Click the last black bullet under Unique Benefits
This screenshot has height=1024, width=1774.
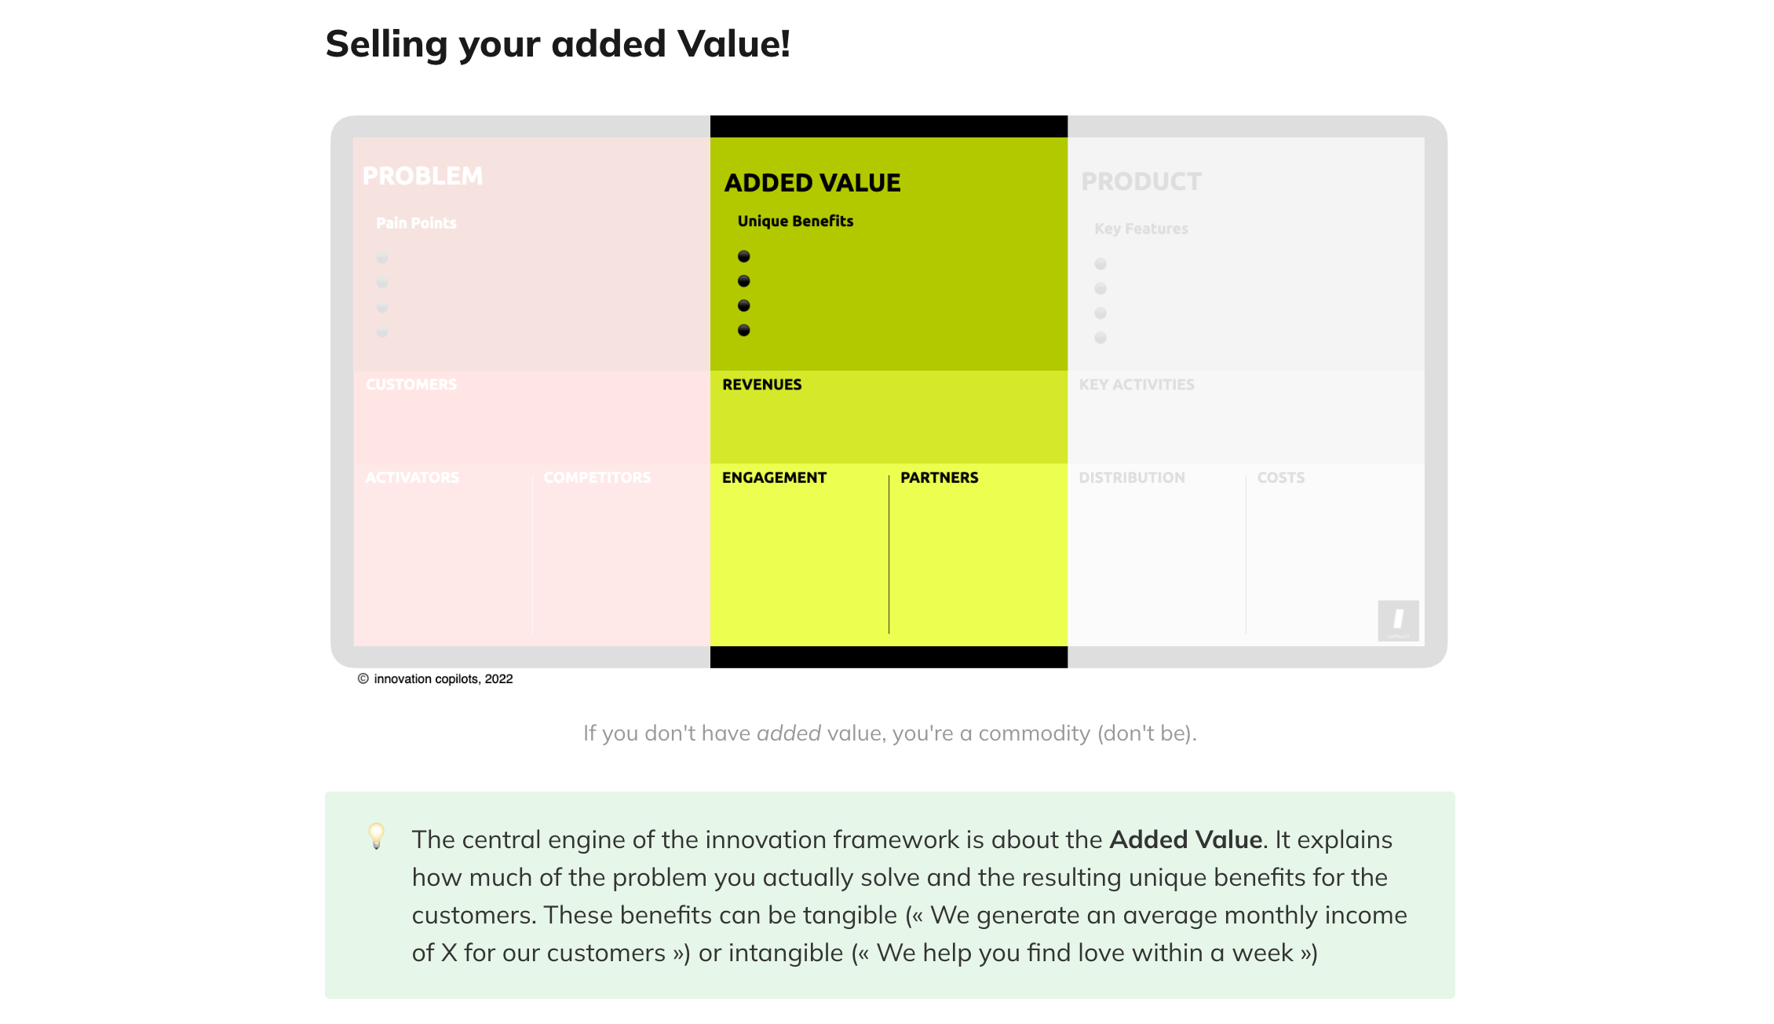coord(744,331)
